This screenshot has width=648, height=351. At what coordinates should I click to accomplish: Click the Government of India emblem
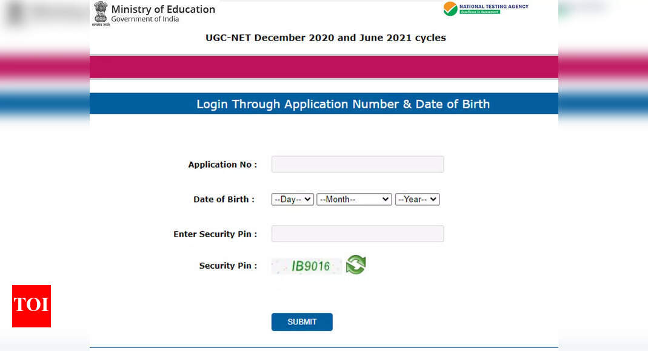click(101, 13)
